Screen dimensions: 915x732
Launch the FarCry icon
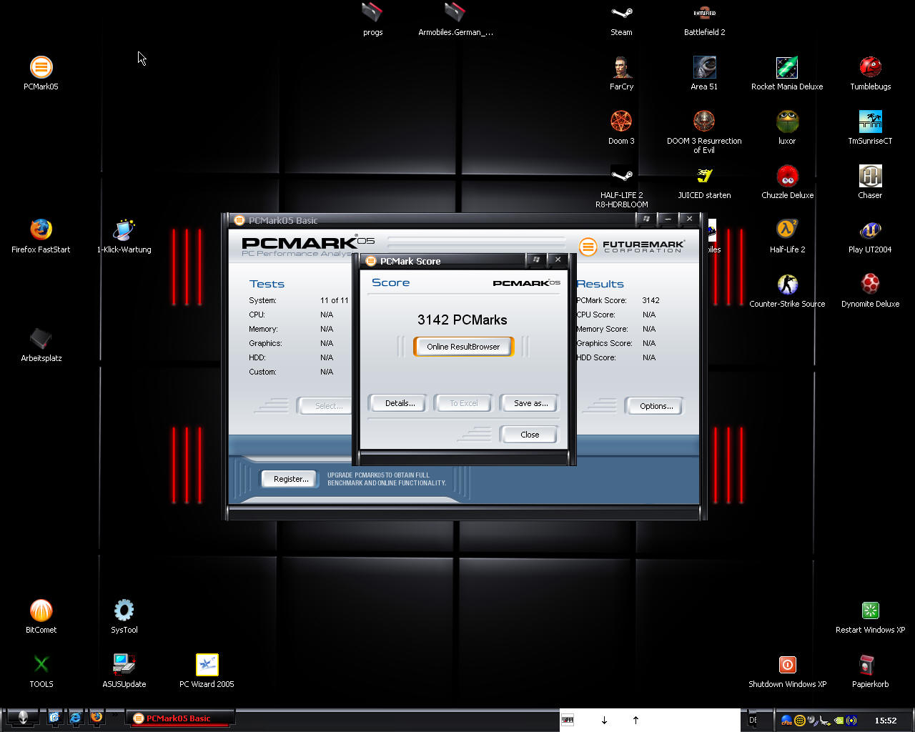pos(621,67)
